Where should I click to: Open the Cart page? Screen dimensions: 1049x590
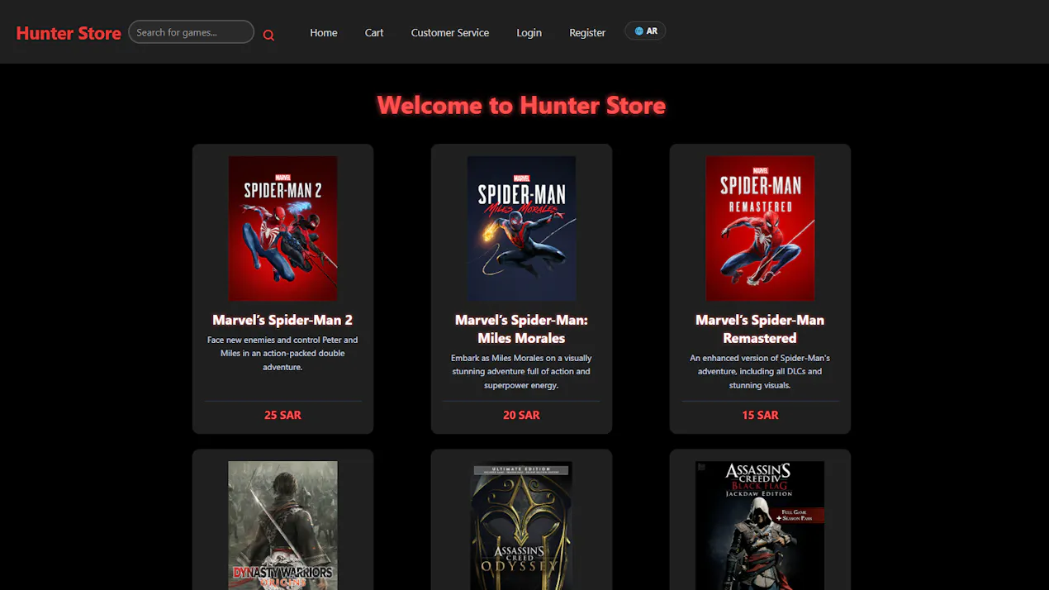pos(374,33)
